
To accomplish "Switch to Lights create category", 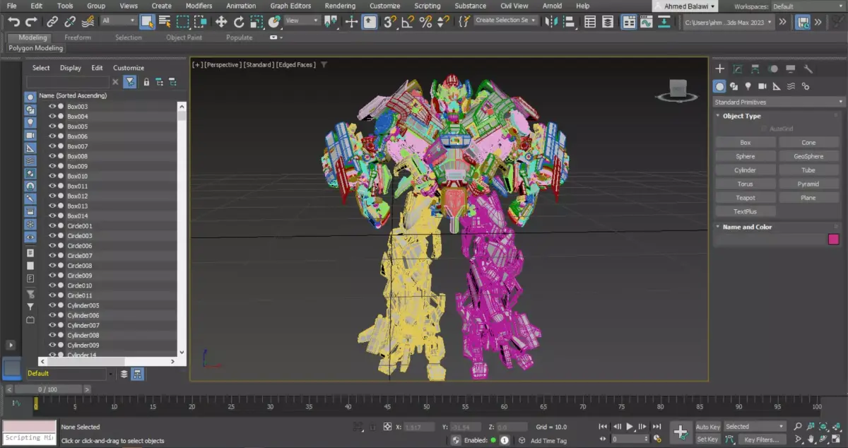I will (748, 86).
